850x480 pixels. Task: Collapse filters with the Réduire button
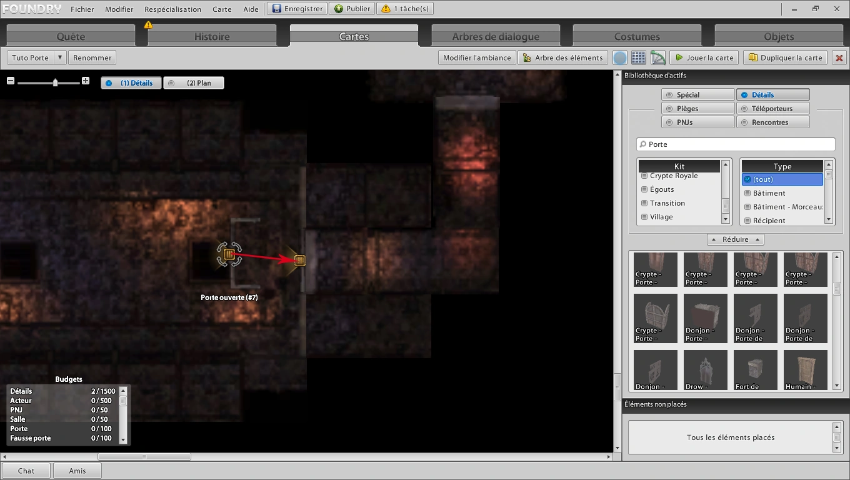click(736, 239)
